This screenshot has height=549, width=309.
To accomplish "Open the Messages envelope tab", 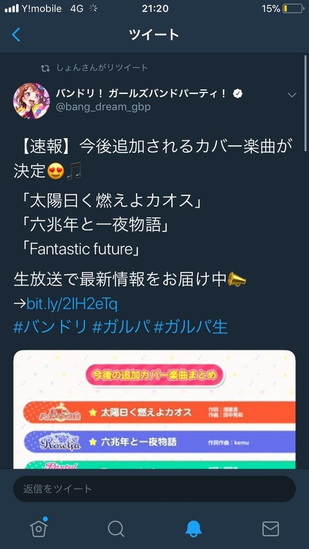I will (270, 528).
